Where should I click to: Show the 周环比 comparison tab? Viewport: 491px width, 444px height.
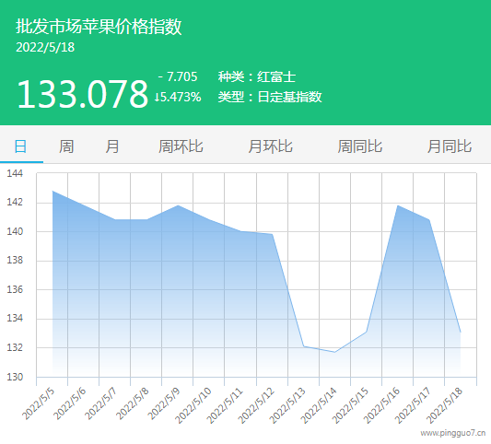(x=181, y=146)
